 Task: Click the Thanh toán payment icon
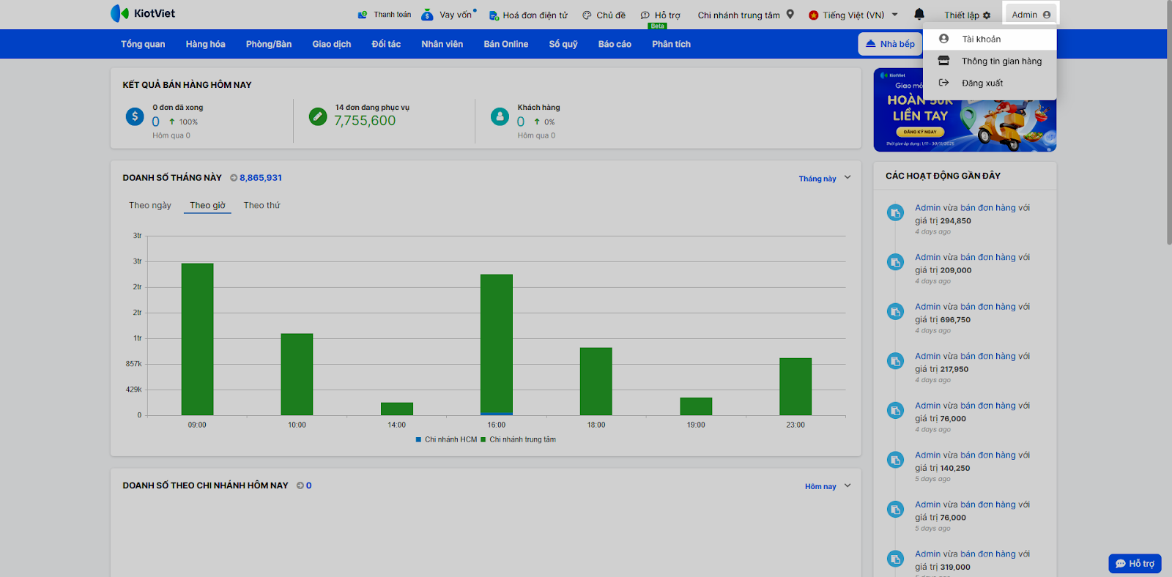coord(362,15)
